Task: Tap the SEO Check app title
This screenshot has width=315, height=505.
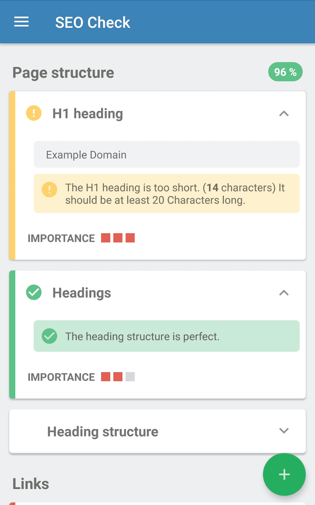Action: coord(92,23)
